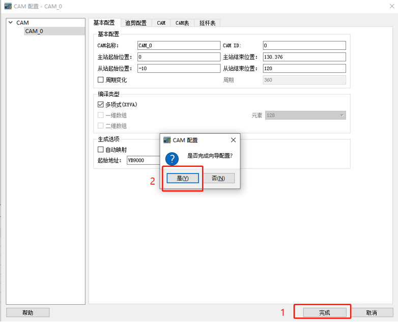Viewport: 398px width, 322px height.
Task: Click the 编译类型 group label
Action: click(108, 94)
